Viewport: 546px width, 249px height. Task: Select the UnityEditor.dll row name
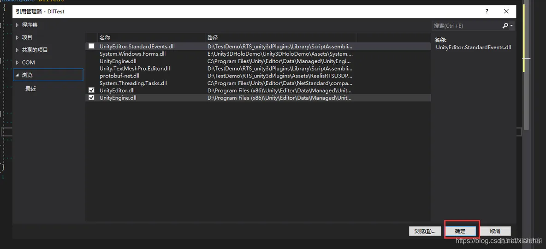click(x=117, y=90)
